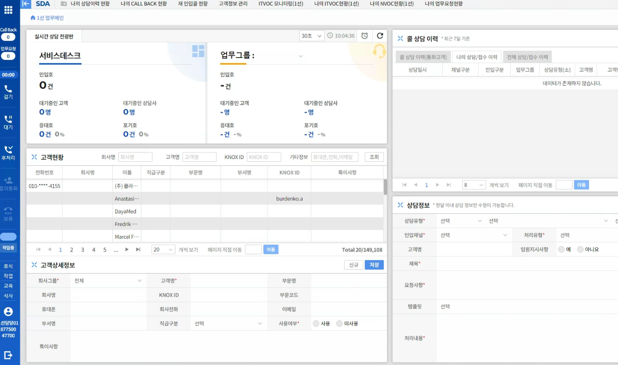Screen dimensions: 618x365
Task: Open 나의 상담이력 현황 tab
Action: 90,4
